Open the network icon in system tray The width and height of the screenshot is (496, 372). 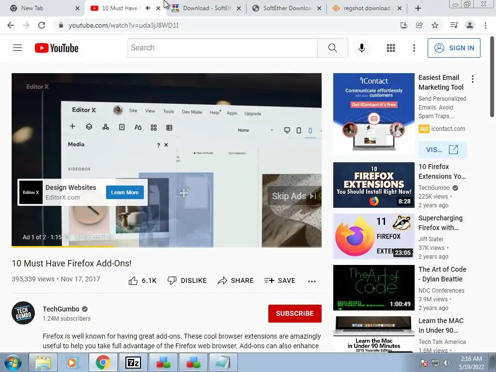coord(435,363)
